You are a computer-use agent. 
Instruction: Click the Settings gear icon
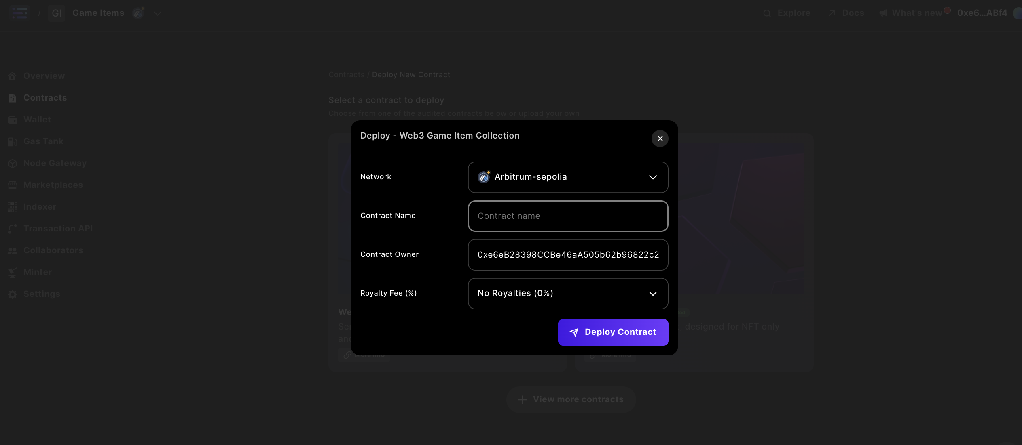click(x=13, y=294)
